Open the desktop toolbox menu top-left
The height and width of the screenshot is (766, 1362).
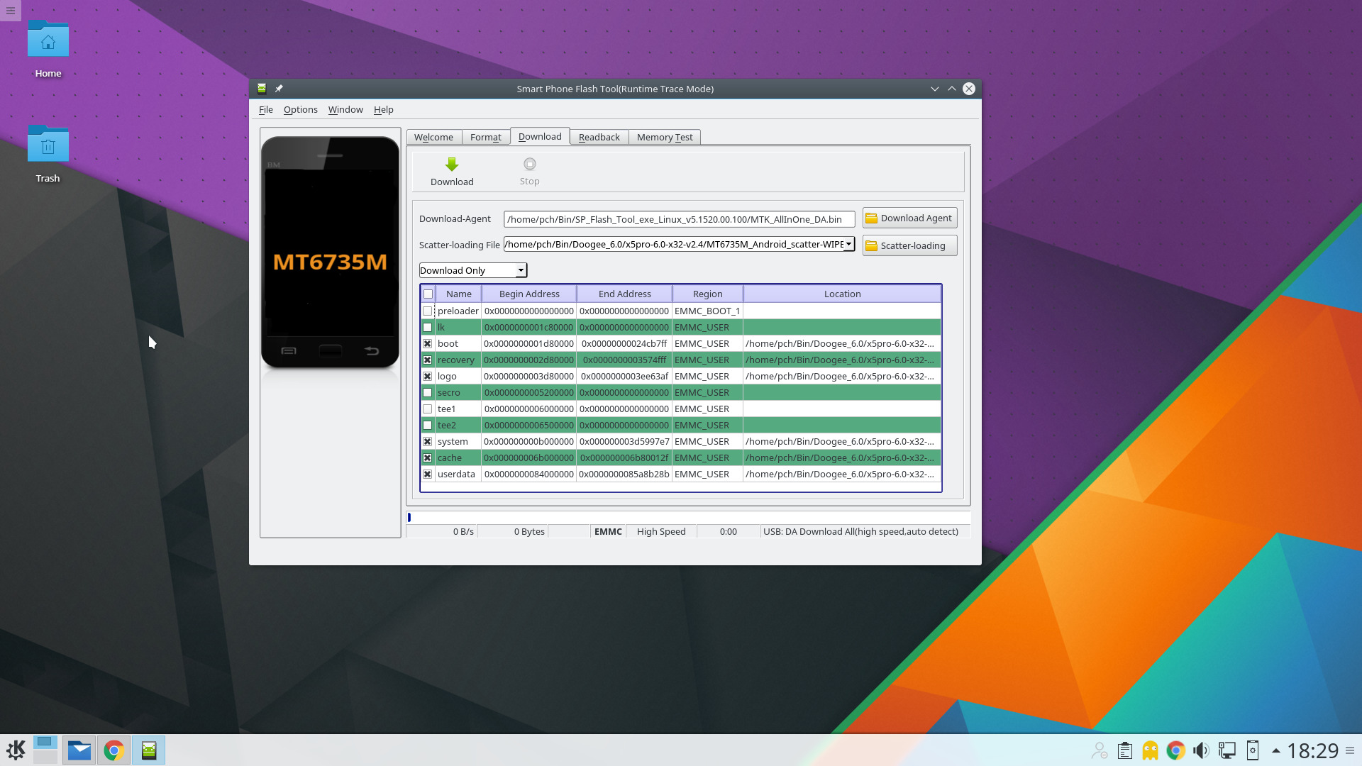pos(11,10)
